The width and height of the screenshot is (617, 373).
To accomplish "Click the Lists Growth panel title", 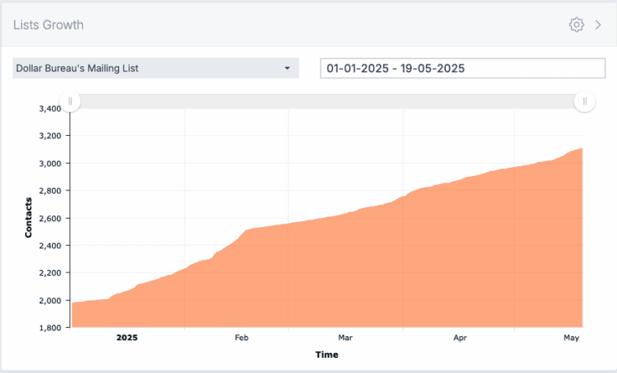I will pyautogui.click(x=48, y=25).
